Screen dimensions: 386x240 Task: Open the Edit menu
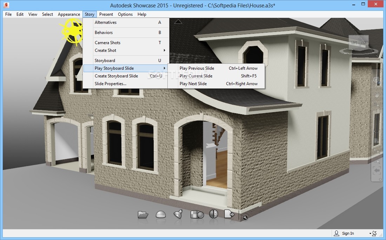coord(20,14)
